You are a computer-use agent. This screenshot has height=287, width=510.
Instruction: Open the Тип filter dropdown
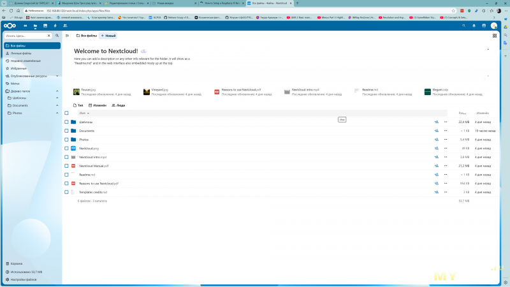[x=78, y=105]
